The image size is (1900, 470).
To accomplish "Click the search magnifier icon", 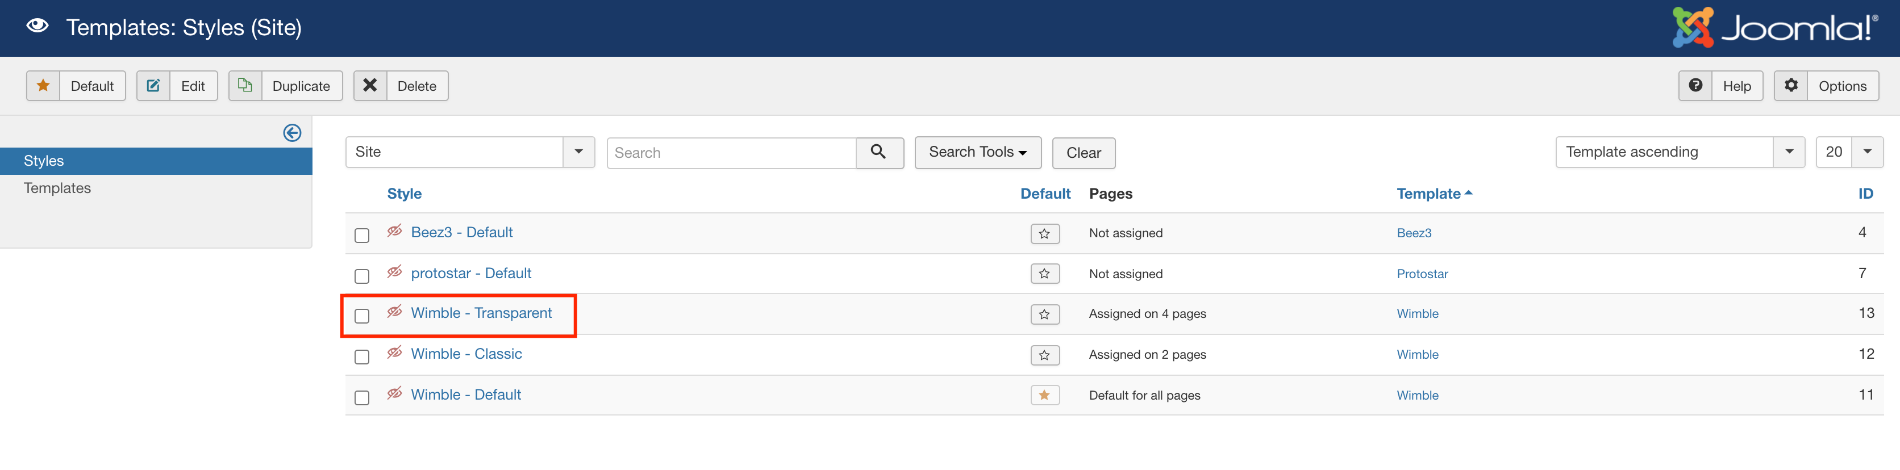I will pos(878,152).
